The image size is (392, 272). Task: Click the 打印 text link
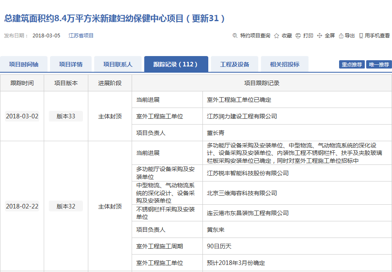(308, 36)
